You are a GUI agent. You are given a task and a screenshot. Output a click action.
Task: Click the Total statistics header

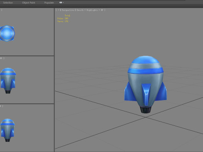(x=67, y=16)
